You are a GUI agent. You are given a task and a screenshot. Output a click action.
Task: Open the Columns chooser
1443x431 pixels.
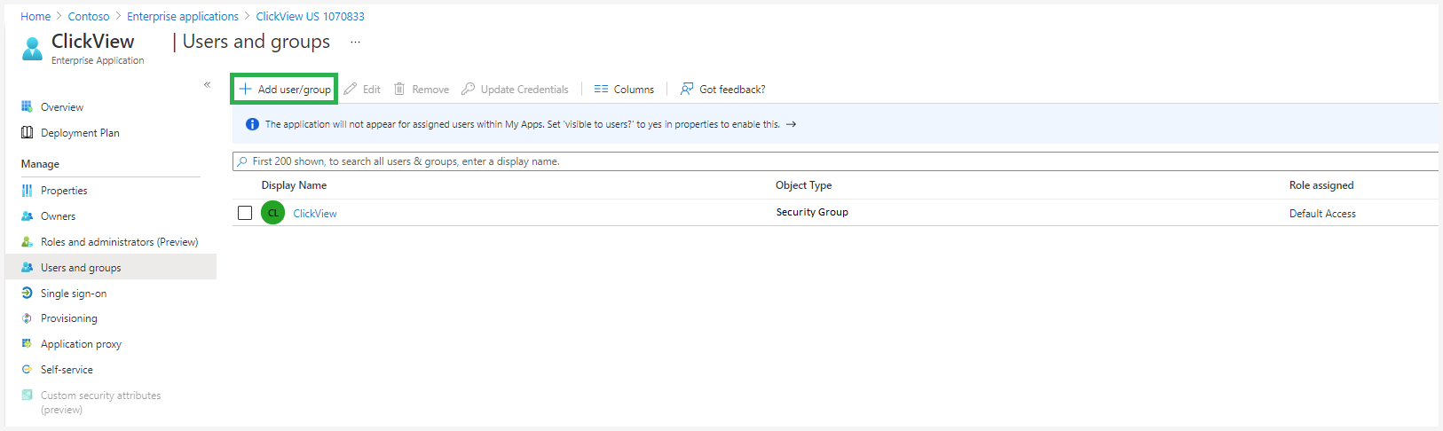point(624,89)
